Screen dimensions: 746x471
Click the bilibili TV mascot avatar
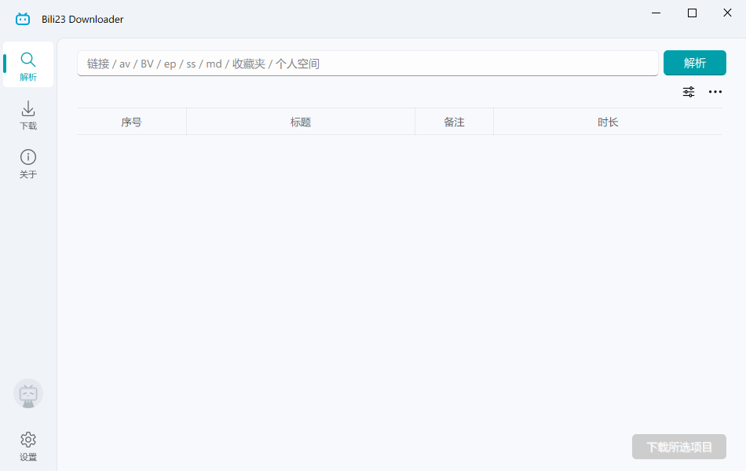coord(28,394)
